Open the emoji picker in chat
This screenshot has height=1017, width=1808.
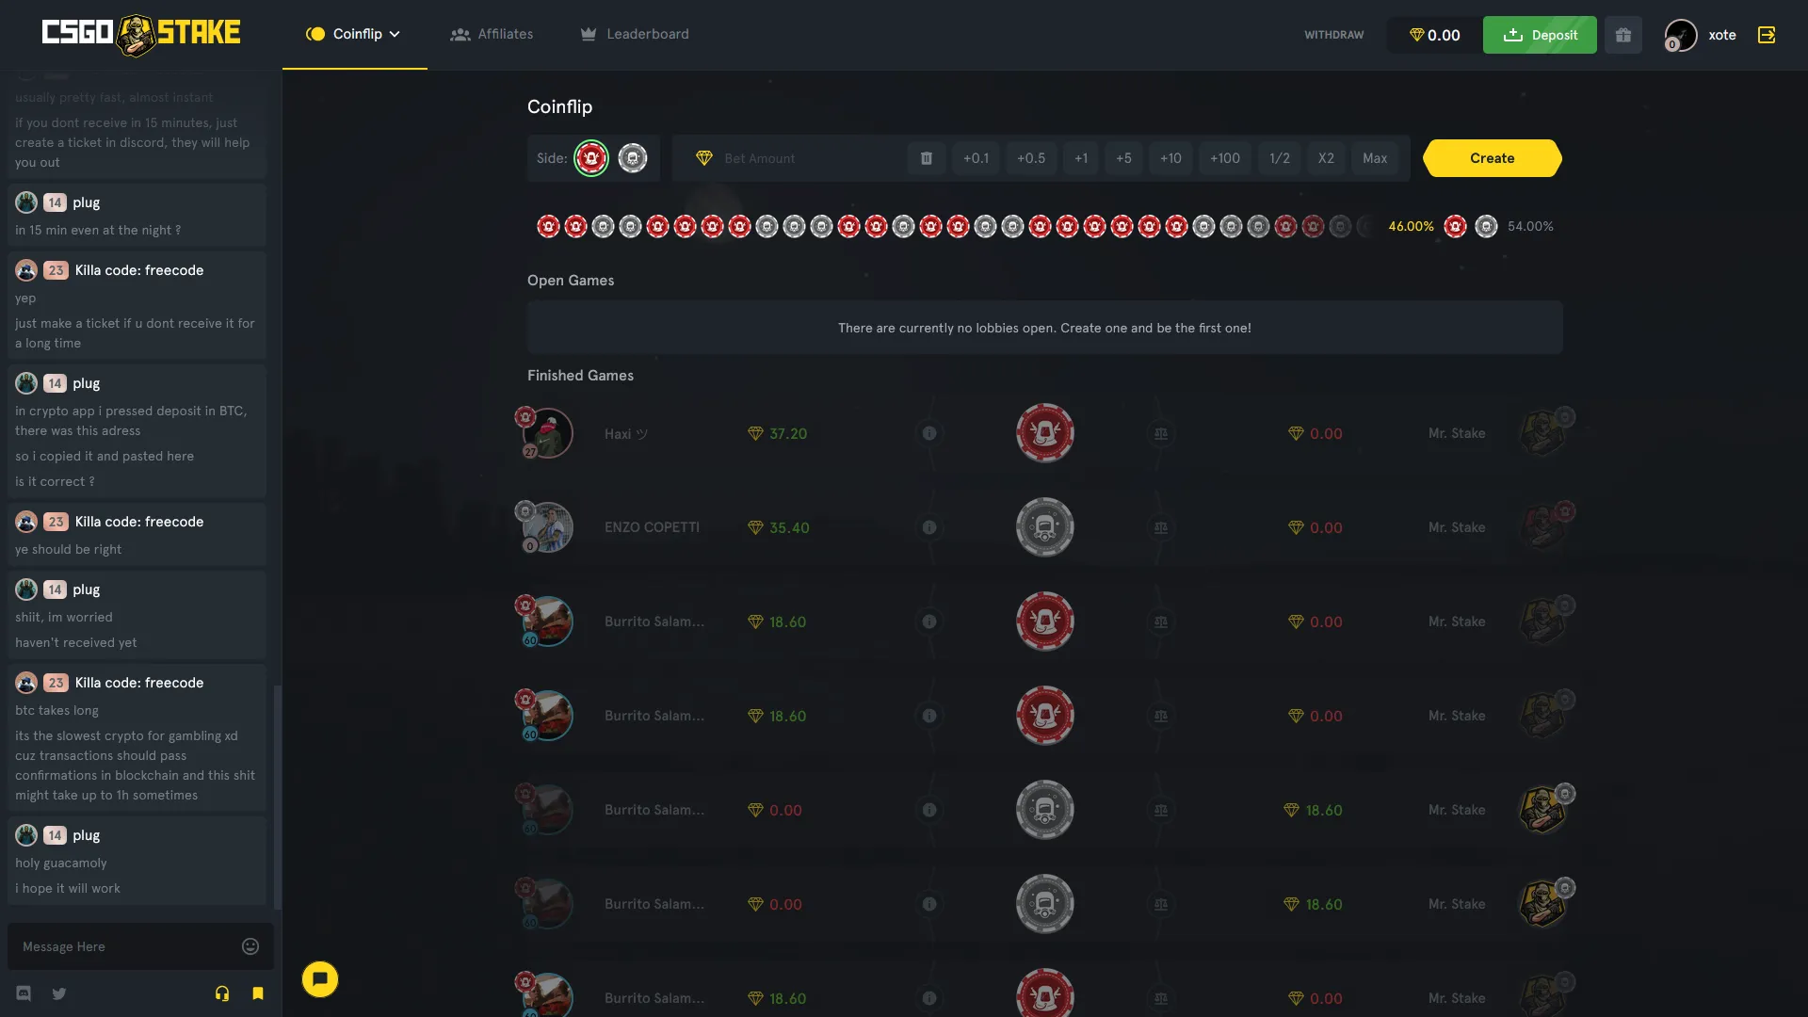pos(250,946)
